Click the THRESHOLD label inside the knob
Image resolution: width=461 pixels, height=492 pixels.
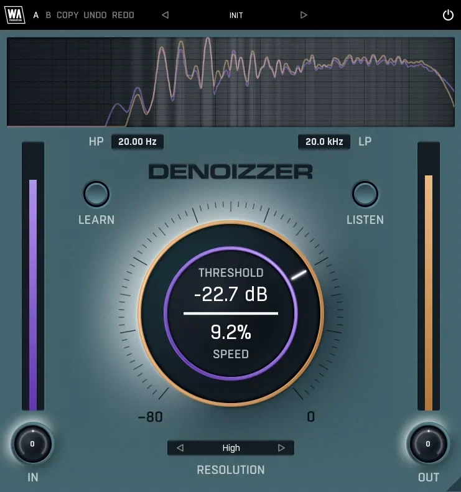click(231, 272)
